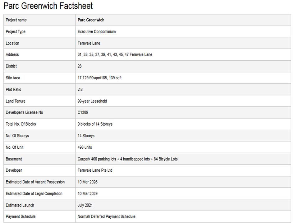Select the Fernvale Lane address numbers cell
The width and height of the screenshot is (293, 223).
point(115,55)
